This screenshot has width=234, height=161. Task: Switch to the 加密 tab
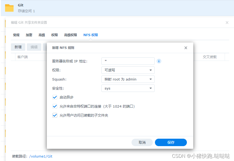point(29,35)
